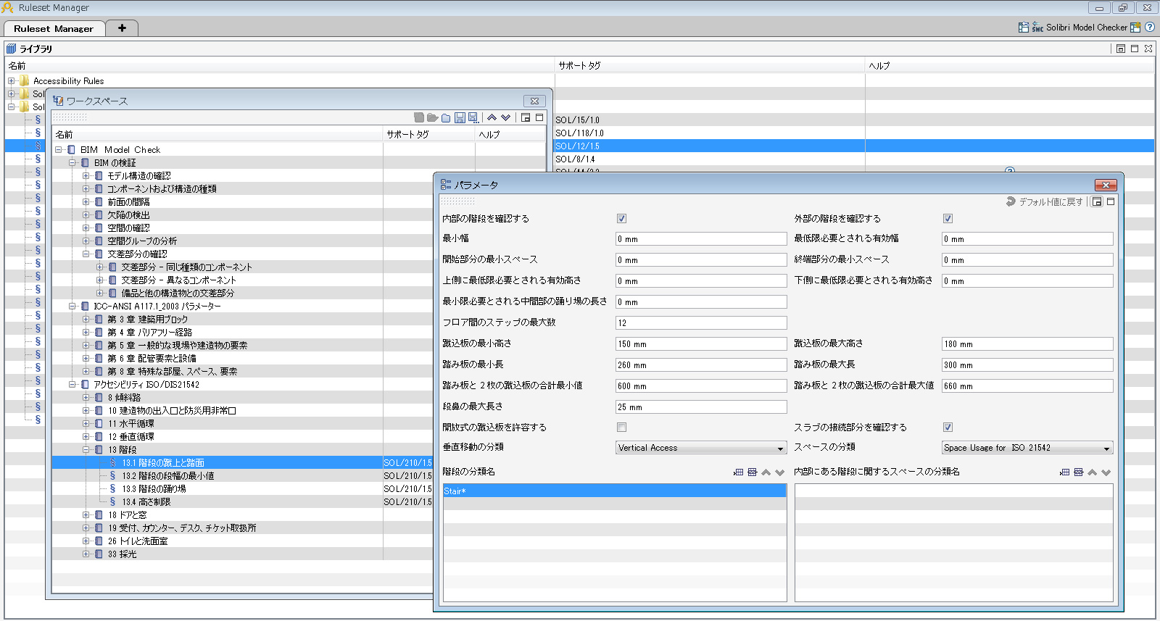Select the Stair* entry in 階段の分類名 list
The image size is (1160, 621).
[615, 491]
